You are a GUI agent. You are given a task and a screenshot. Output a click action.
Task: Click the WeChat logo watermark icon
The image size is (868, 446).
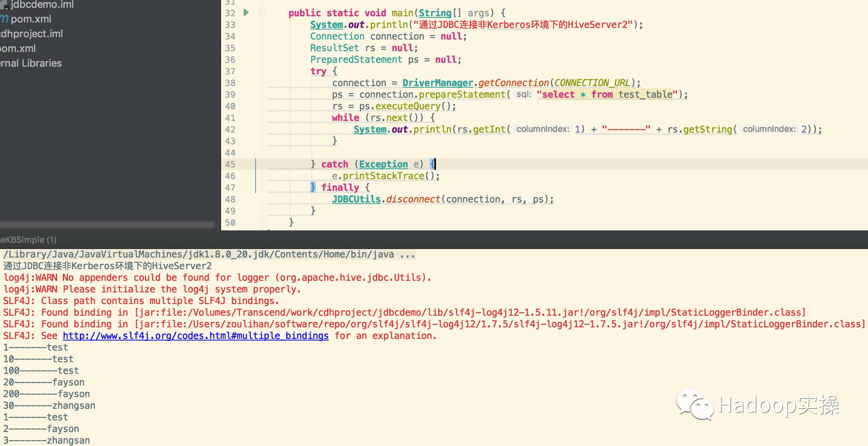pyautogui.click(x=694, y=404)
